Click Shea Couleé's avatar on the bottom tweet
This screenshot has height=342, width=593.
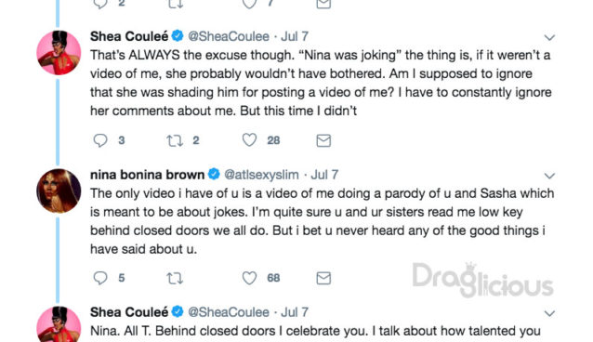point(59,324)
